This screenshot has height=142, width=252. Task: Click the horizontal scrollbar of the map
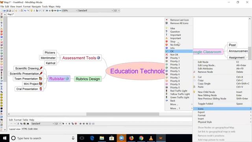click(123, 114)
